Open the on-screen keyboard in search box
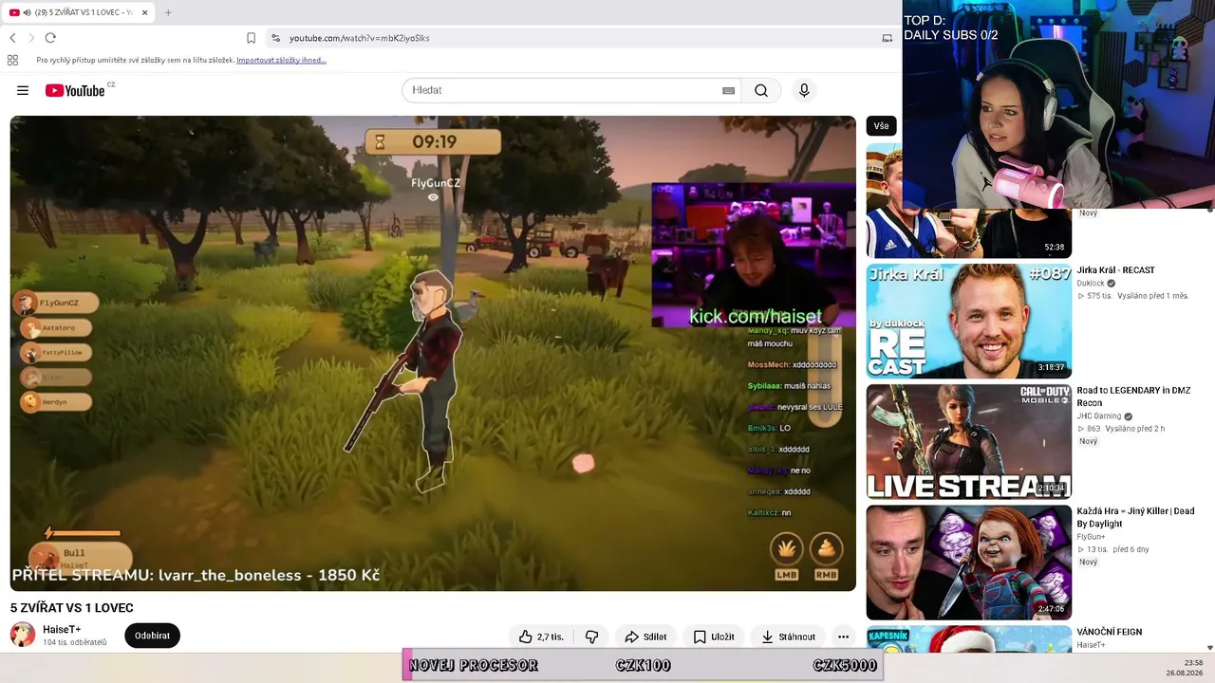This screenshot has width=1215, height=683. [x=728, y=90]
